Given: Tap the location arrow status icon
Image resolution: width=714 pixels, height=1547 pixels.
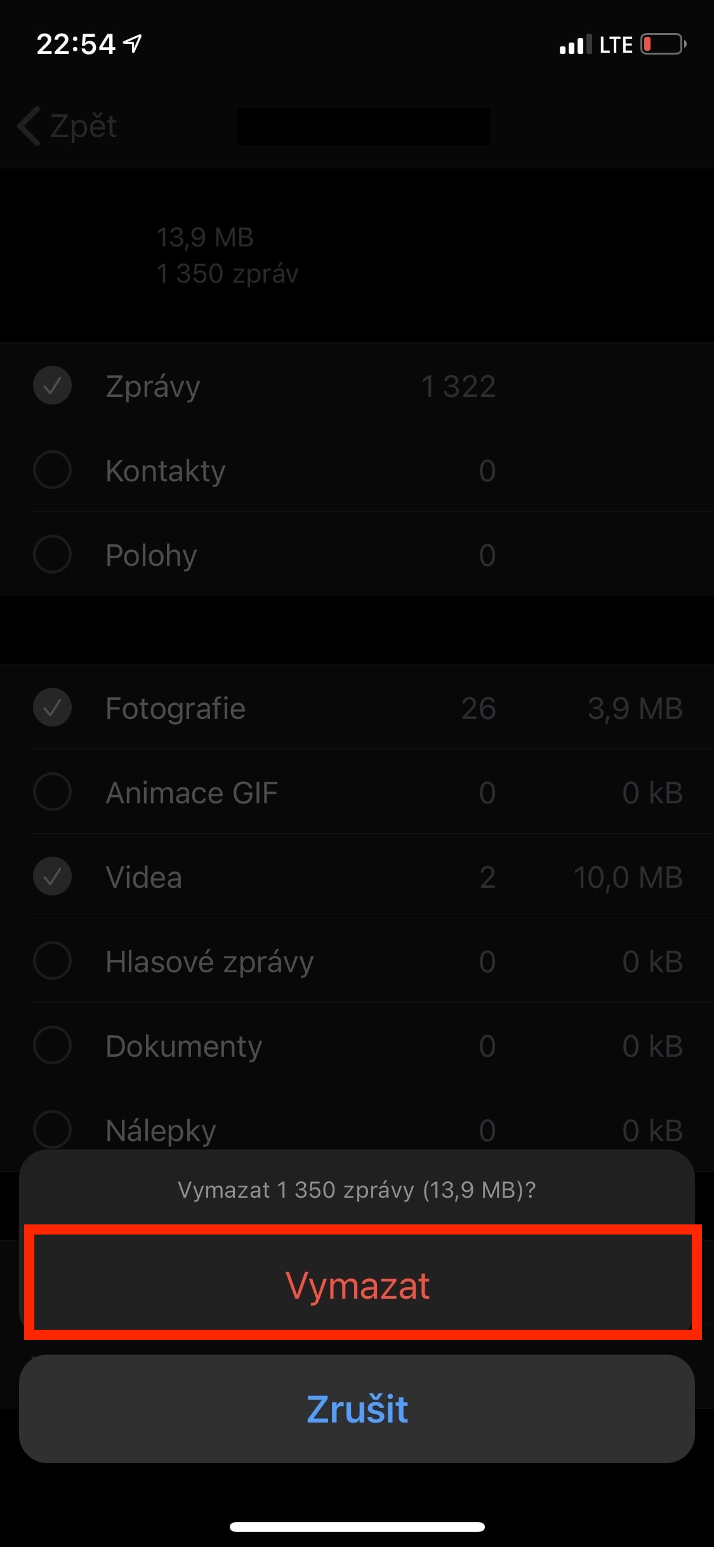Looking at the screenshot, I should (x=133, y=44).
